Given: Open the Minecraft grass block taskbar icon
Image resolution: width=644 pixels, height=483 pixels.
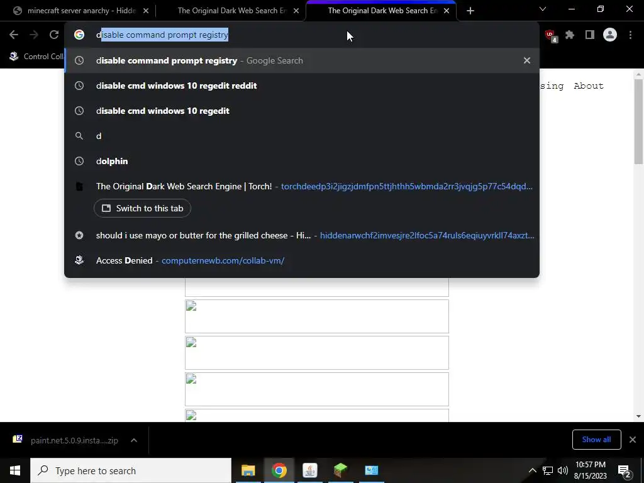Looking at the screenshot, I should pos(340,470).
